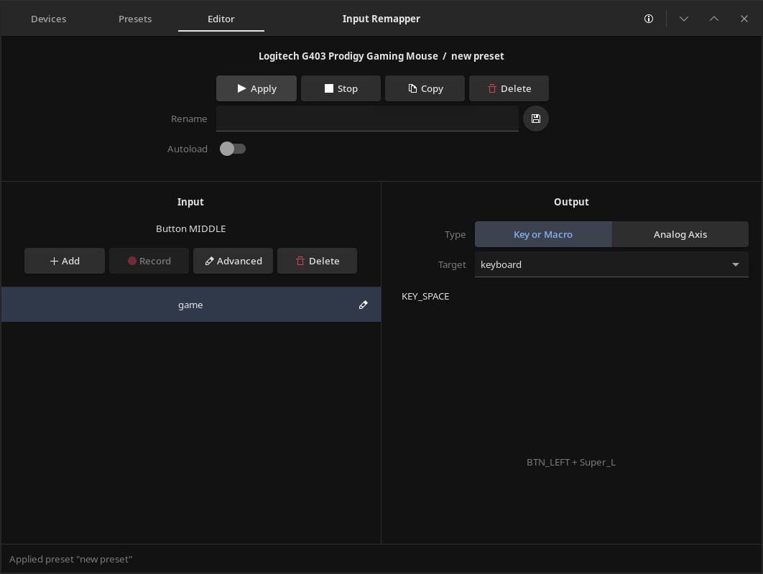Minimize window with the down chevron

click(x=684, y=19)
